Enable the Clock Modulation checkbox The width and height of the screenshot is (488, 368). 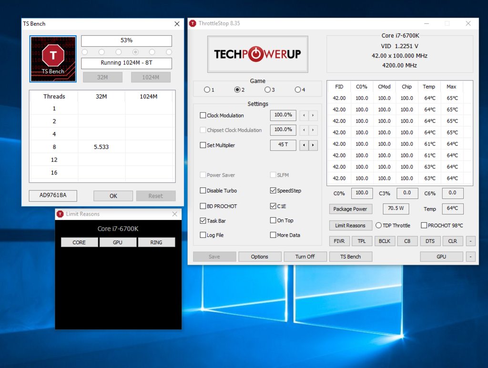coord(203,115)
